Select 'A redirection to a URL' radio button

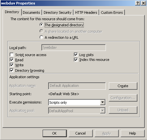click(x=41, y=37)
